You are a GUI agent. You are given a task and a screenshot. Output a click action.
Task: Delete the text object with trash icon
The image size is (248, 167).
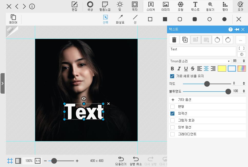pyautogui.click(x=174, y=40)
